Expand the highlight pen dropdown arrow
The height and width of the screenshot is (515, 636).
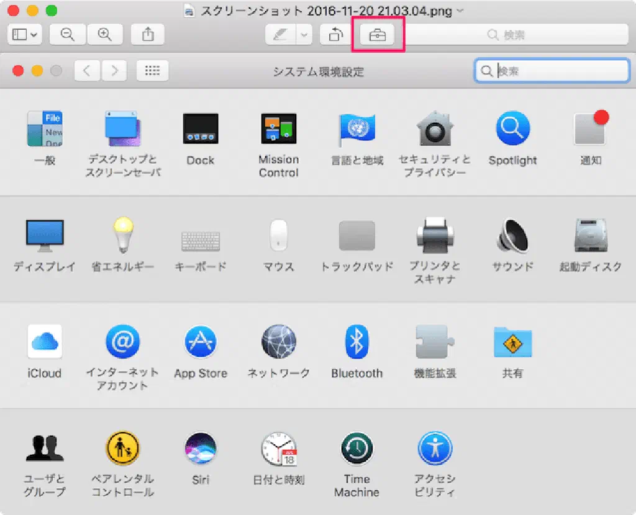[x=304, y=35]
